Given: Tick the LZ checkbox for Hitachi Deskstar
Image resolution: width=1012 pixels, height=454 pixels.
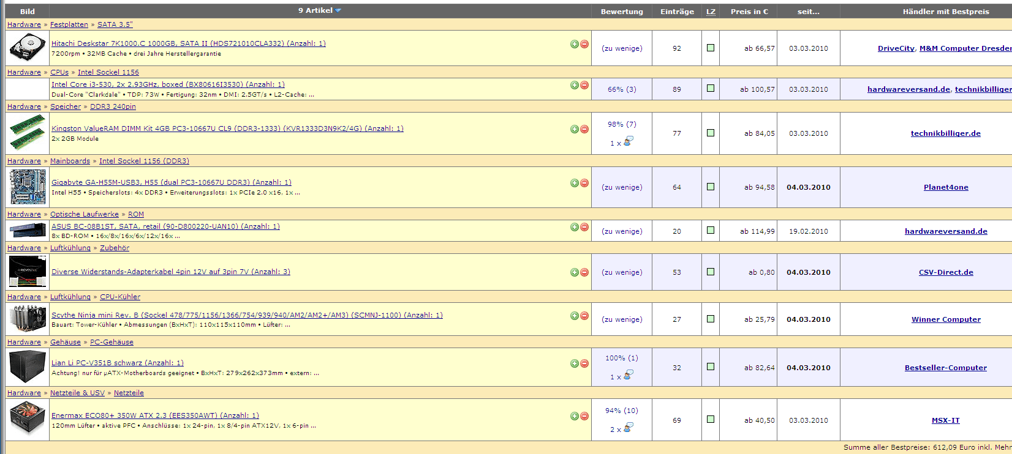Looking at the screenshot, I should 711,48.
